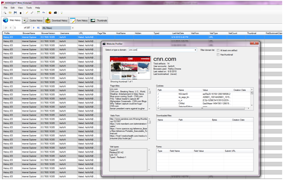
Task: Open the My Filters dropdown
Action: tap(73, 28)
